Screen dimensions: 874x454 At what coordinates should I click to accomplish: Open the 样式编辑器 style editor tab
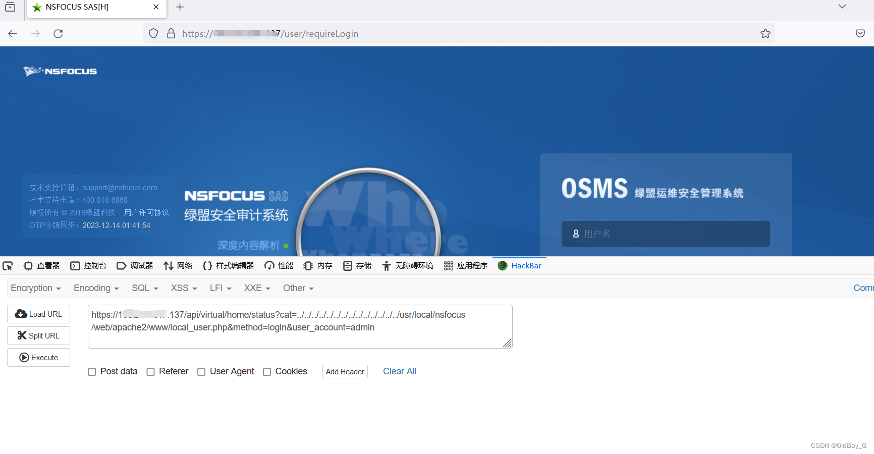tap(228, 266)
